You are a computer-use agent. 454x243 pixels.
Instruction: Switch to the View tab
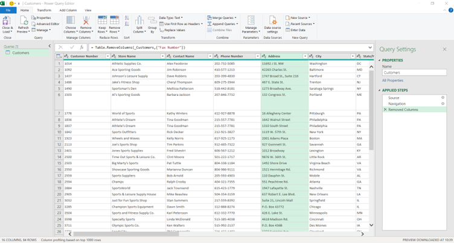click(x=88, y=10)
